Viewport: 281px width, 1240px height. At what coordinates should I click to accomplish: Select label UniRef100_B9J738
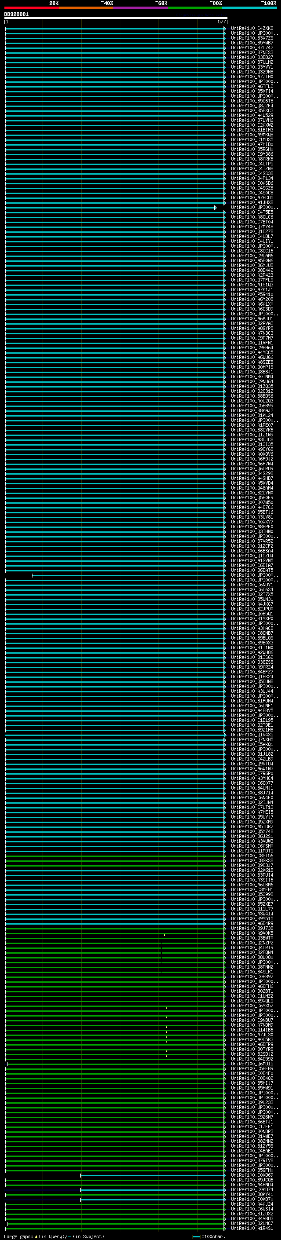coord(252,928)
